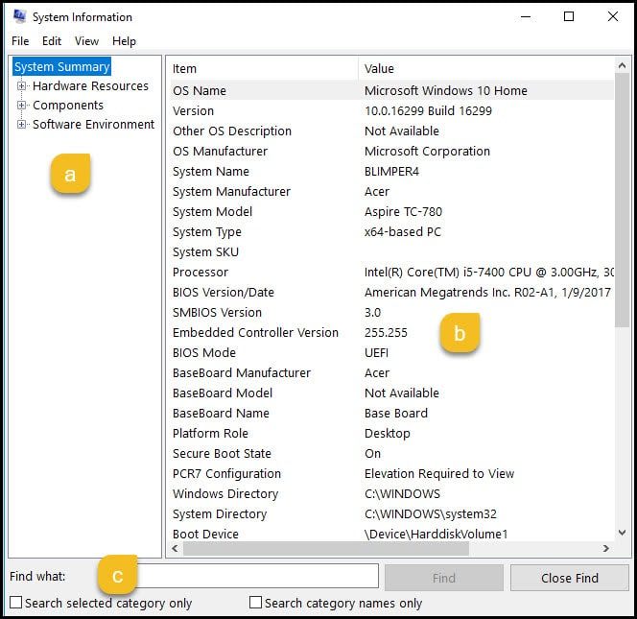Select the Boot Device row
The image size is (637, 619).
coord(390,534)
